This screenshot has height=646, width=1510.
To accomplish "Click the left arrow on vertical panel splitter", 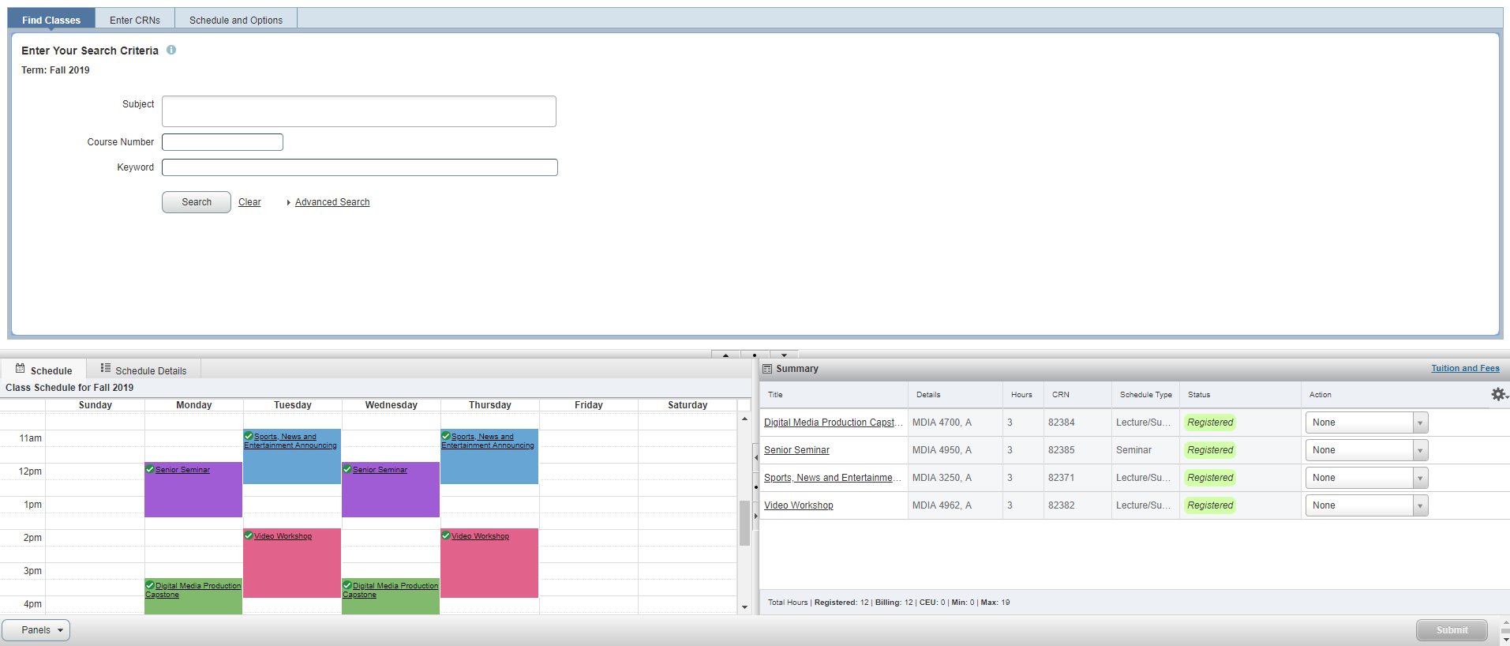I will 755,457.
